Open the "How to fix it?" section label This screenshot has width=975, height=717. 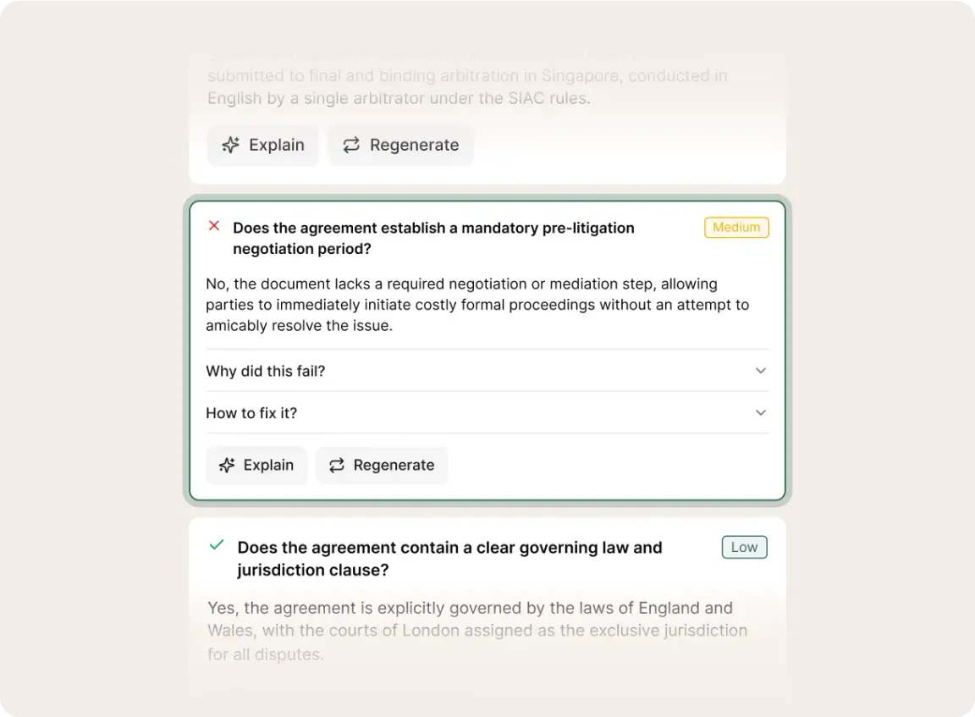pos(251,413)
